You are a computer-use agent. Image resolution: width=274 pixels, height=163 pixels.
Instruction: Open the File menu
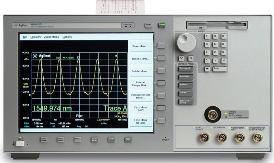[x=25, y=37]
